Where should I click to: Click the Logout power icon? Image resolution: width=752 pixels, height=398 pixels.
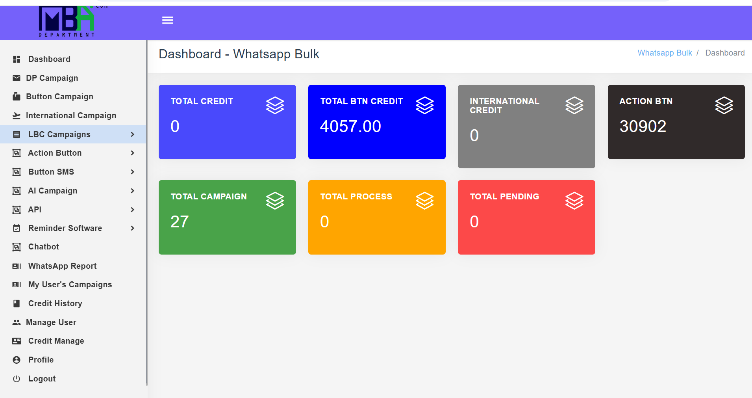(x=17, y=379)
